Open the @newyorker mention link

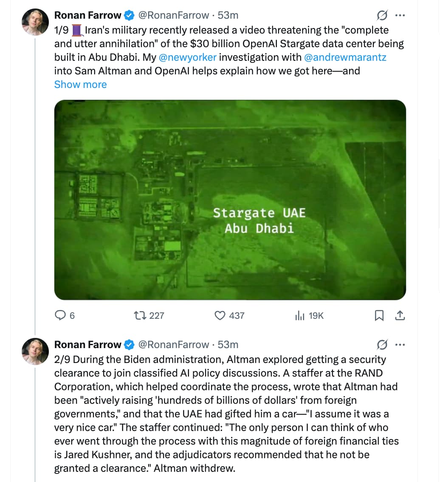point(187,57)
